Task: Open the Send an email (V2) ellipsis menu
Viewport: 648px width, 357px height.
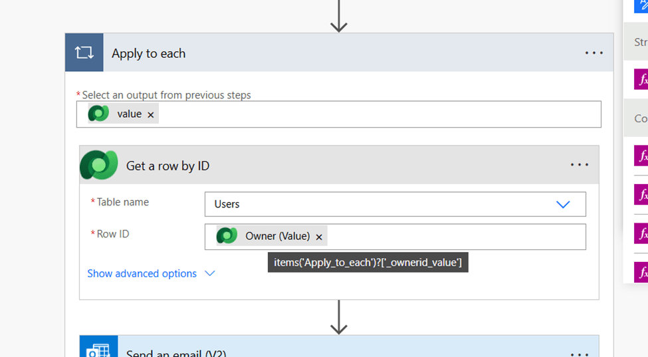Action: coord(579,353)
